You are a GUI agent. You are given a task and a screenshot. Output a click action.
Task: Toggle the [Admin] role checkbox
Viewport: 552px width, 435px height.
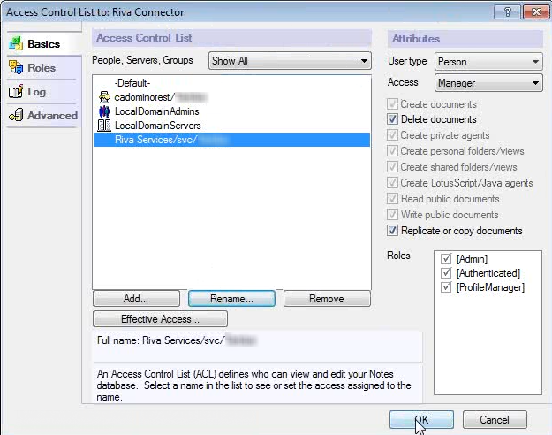point(446,259)
